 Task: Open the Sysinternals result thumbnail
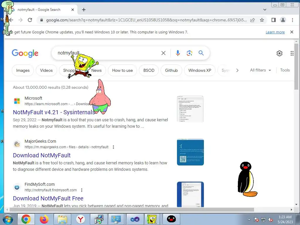coord(190,109)
